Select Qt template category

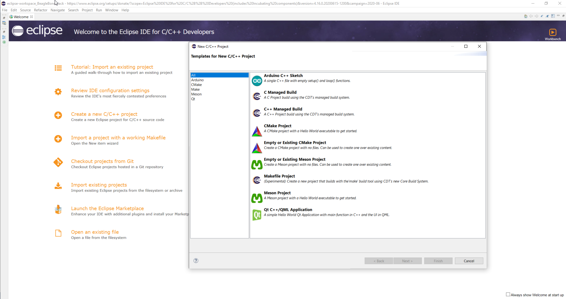click(219, 99)
